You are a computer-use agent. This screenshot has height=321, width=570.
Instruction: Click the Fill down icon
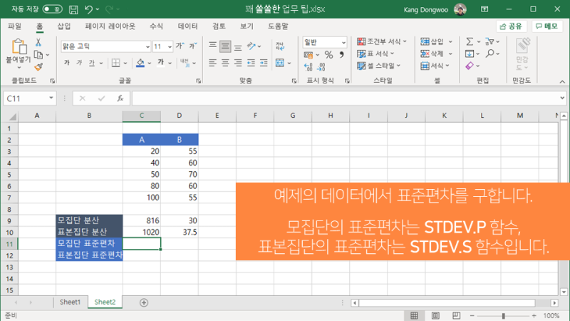(x=470, y=54)
